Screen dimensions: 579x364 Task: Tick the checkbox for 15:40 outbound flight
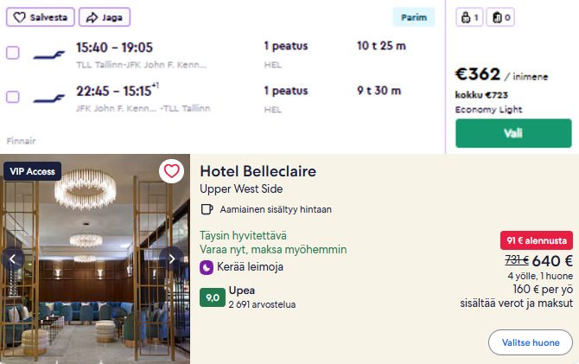click(13, 53)
